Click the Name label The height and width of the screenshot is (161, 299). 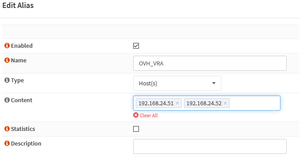click(x=19, y=61)
